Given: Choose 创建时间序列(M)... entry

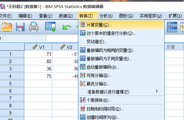Looking at the screenshot, I should [121, 117].
